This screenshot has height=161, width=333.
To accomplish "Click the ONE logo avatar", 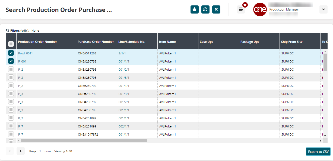I will tap(260, 9).
